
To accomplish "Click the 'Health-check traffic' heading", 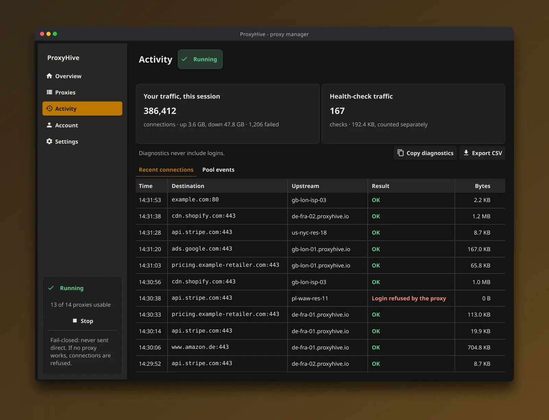I will [x=361, y=96].
